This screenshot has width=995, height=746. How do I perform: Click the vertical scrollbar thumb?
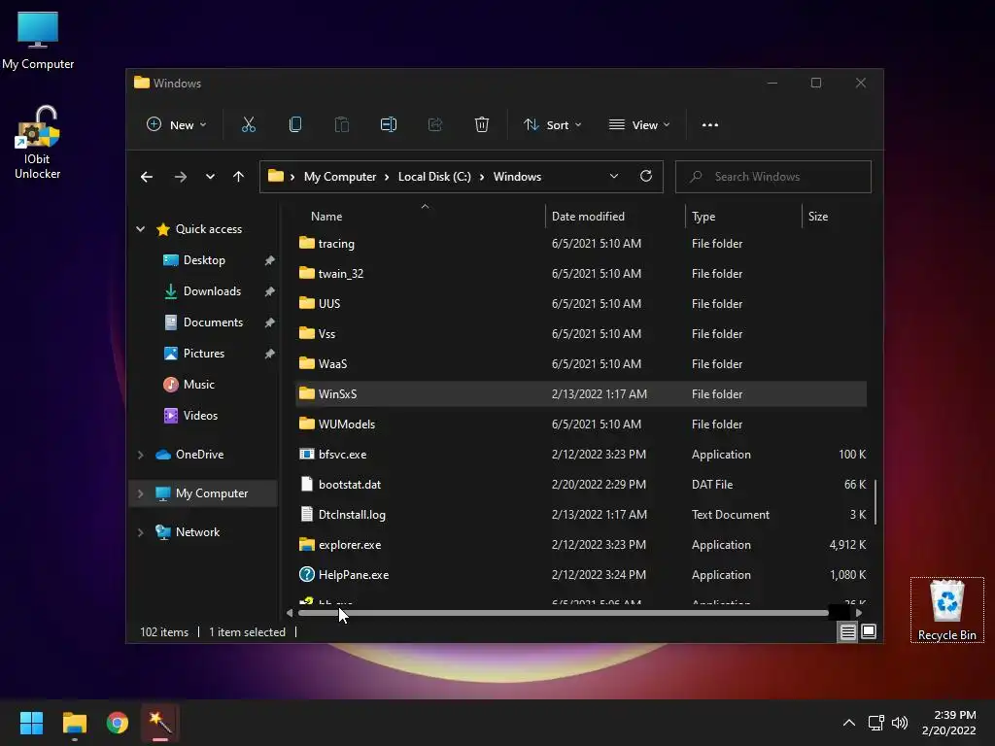pos(875,502)
